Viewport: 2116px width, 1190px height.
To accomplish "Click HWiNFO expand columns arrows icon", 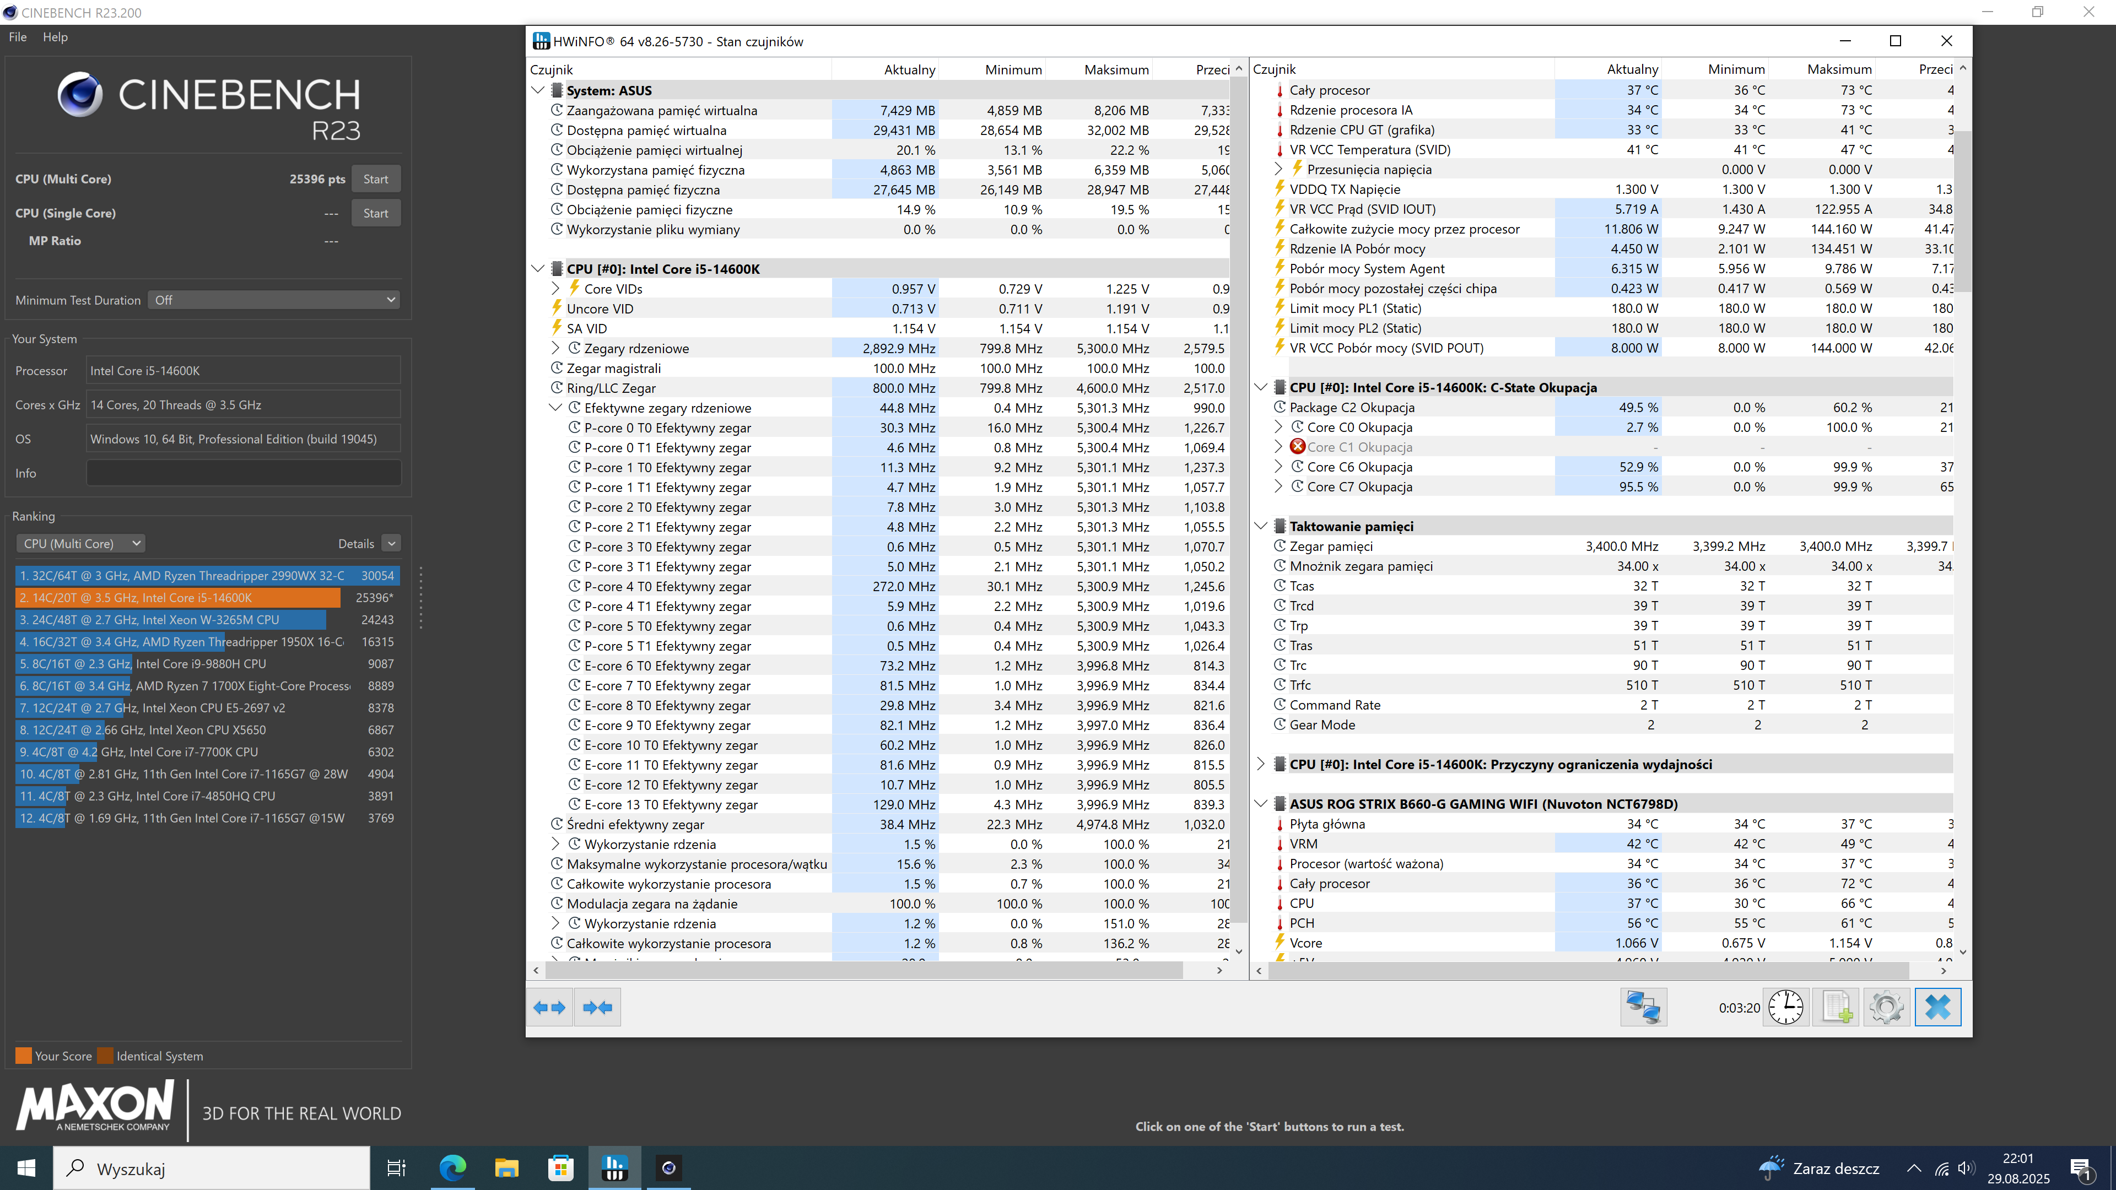I will click(x=549, y=1007).
